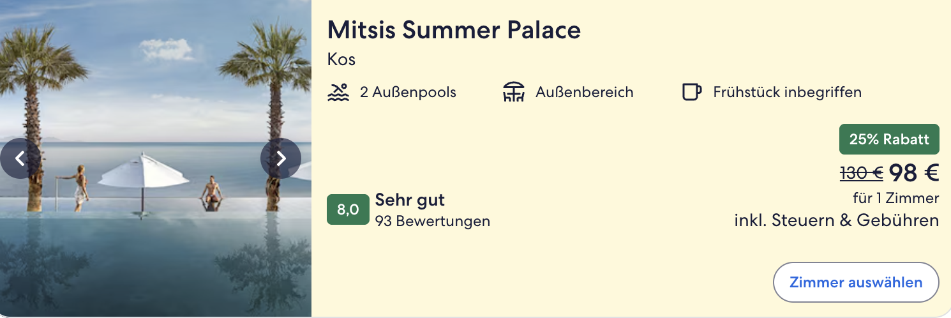The image size is (951, 318).
Task: Click the outdoor pools swimmer icon
Action: pyautogui.click(x=338, y=93)
